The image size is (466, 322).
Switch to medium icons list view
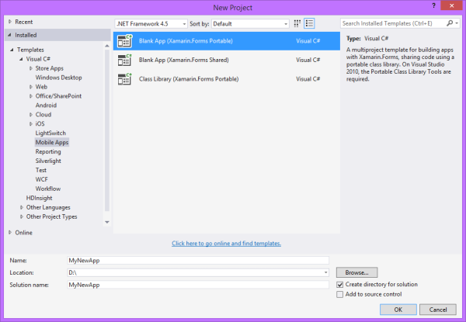(309, 23)
